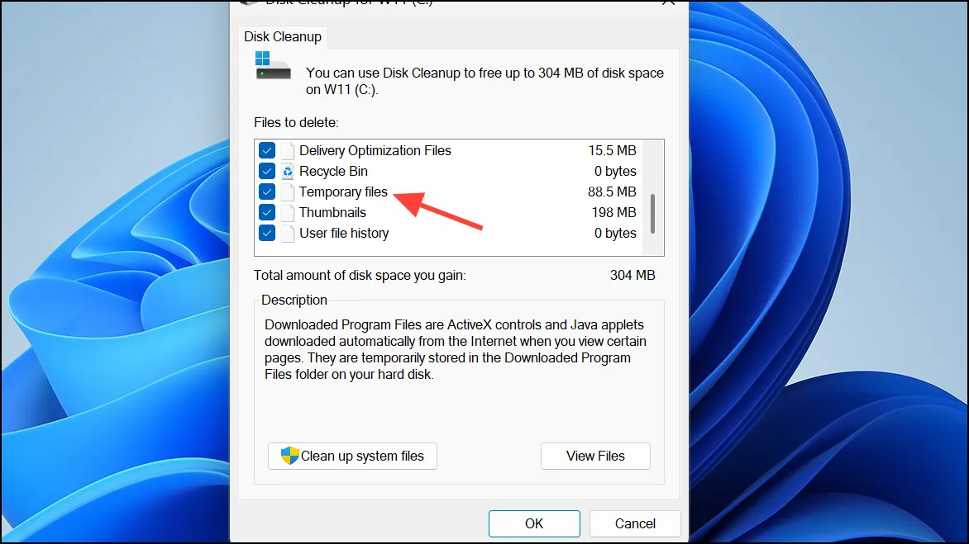This screenshot has height=544, width=969.
Task: Confirm with the OK button
Action: click(x=534, y=523)
